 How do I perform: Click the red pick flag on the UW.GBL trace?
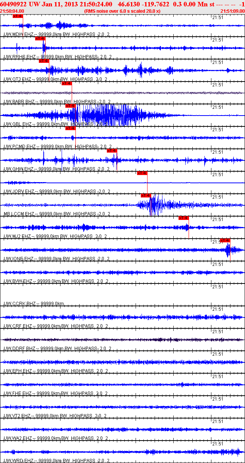click(x=70, y=106)
